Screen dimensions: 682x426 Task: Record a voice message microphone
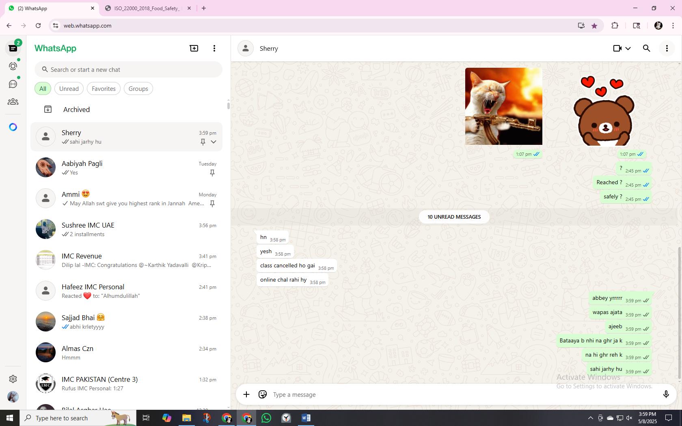(666, 394)
